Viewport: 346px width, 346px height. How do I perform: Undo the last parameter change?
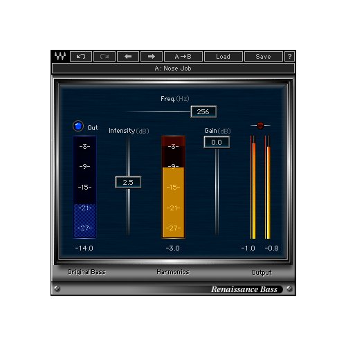[81, 56]
